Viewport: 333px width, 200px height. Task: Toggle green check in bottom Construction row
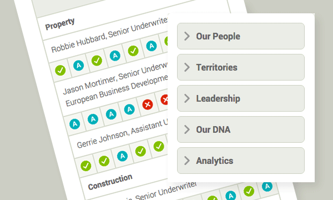tap(249, 191)
